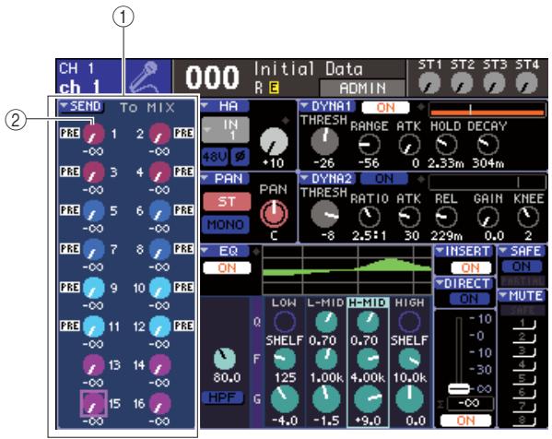Select the MIX 12 send level knob

[159, 326]
